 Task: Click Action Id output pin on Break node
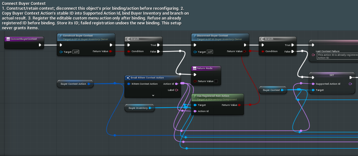(176, 84)
